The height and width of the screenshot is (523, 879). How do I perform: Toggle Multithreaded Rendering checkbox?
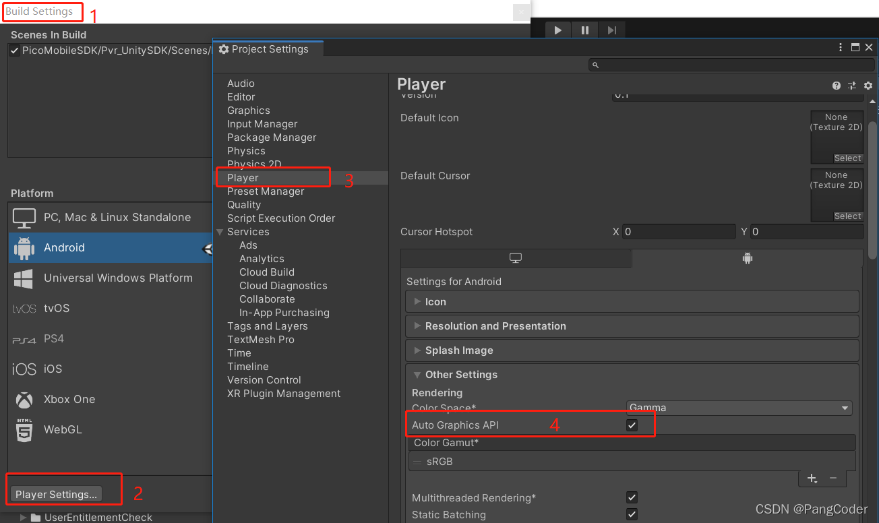pyautogui.click(x=632, y=497)
